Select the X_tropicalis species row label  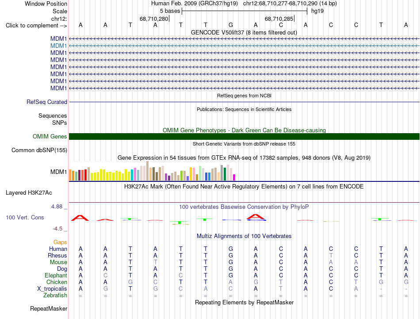tap(52, 289)
